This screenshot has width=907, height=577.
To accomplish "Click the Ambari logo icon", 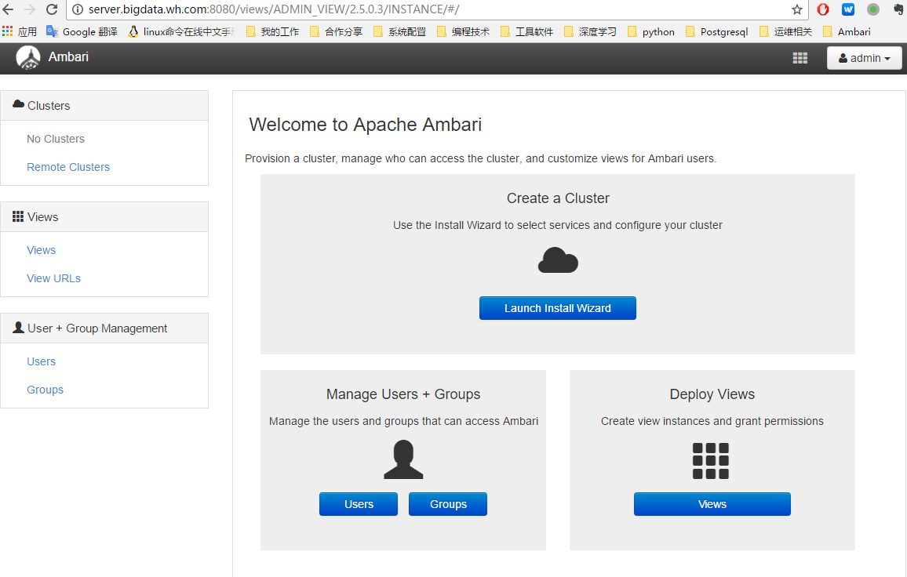I will click(x=27, y=58).
